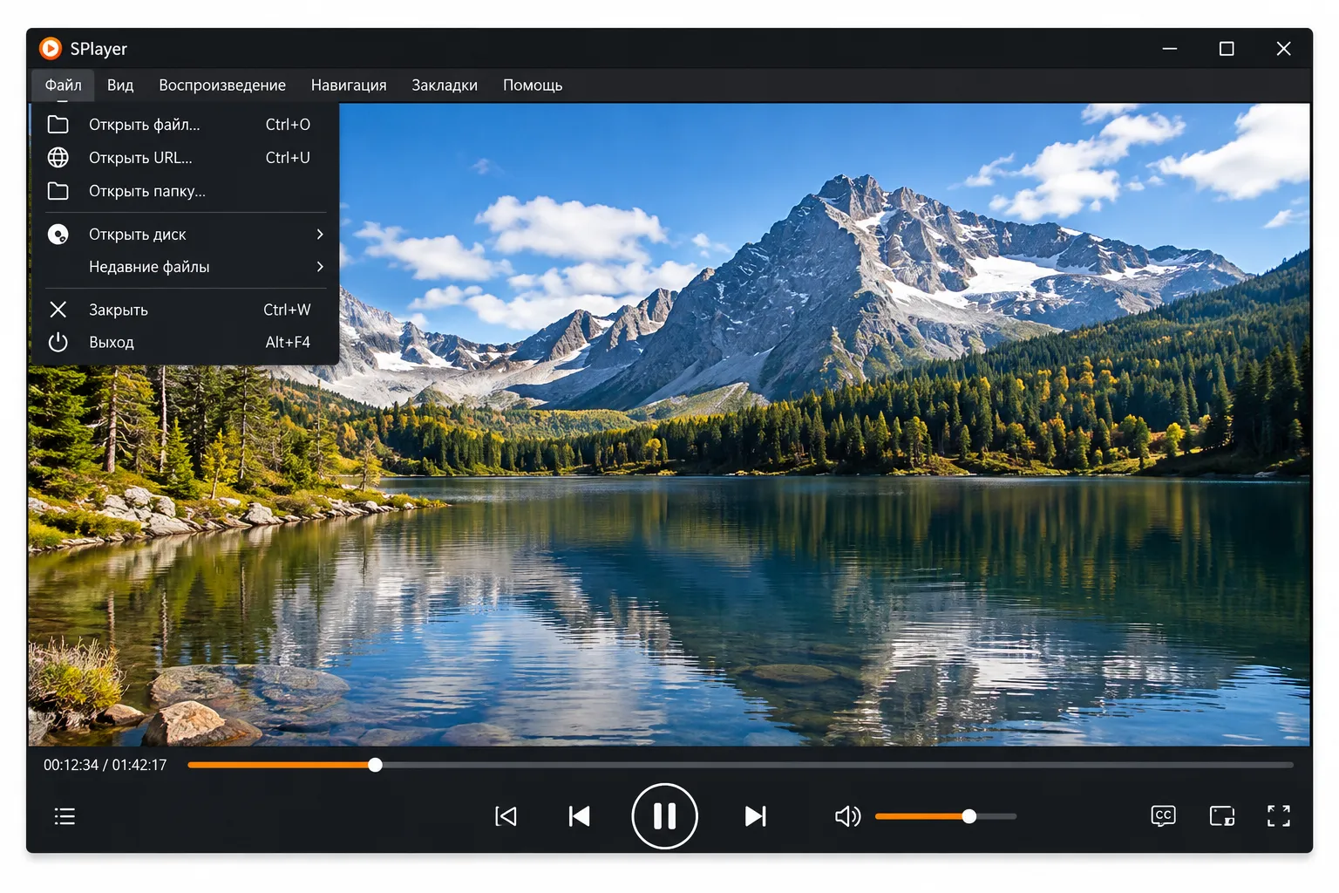Select the Открыть папку... entry

click(185, 191)
